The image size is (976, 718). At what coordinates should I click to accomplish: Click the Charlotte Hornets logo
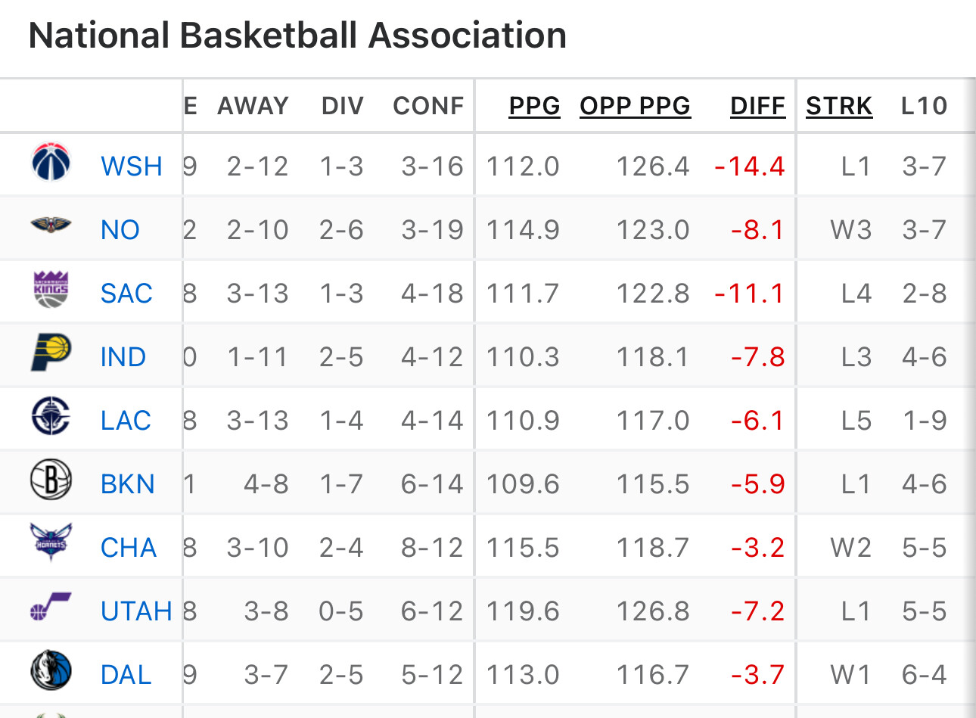[x=51, y=543]
